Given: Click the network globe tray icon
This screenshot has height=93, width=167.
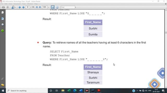Looking at the screenshot, I should (143, 91).
